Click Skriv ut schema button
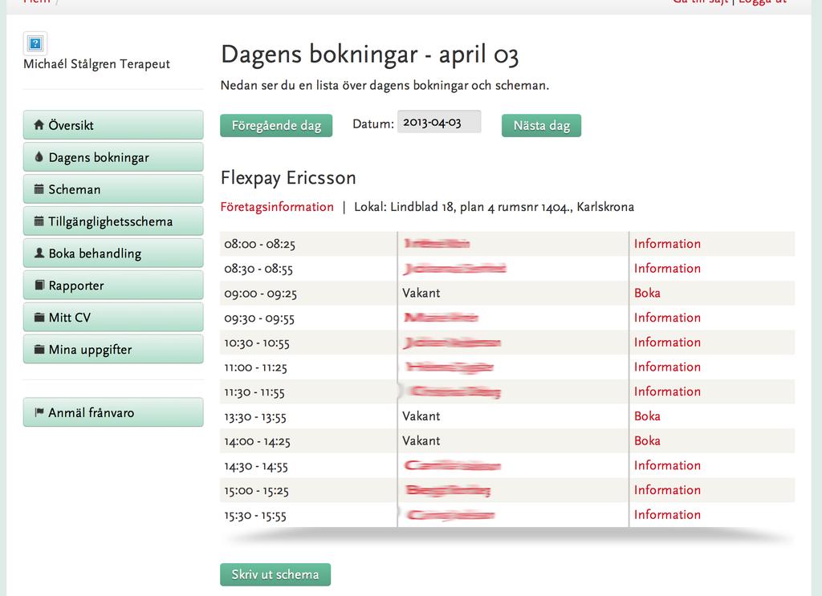This screenshot has height=596, width=822. (275, 574)
